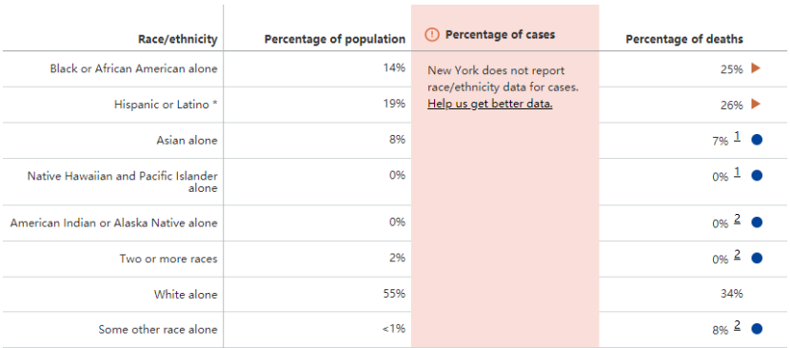Open footnote 1 in Native Hawaiian deaths cell

click(737, 173)
